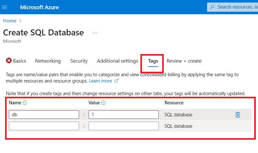
Task: Click the Value column header
Action: coord(94,103)
